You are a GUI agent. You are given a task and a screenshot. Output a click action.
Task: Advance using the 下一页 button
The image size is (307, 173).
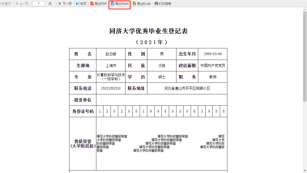(65, 4)
